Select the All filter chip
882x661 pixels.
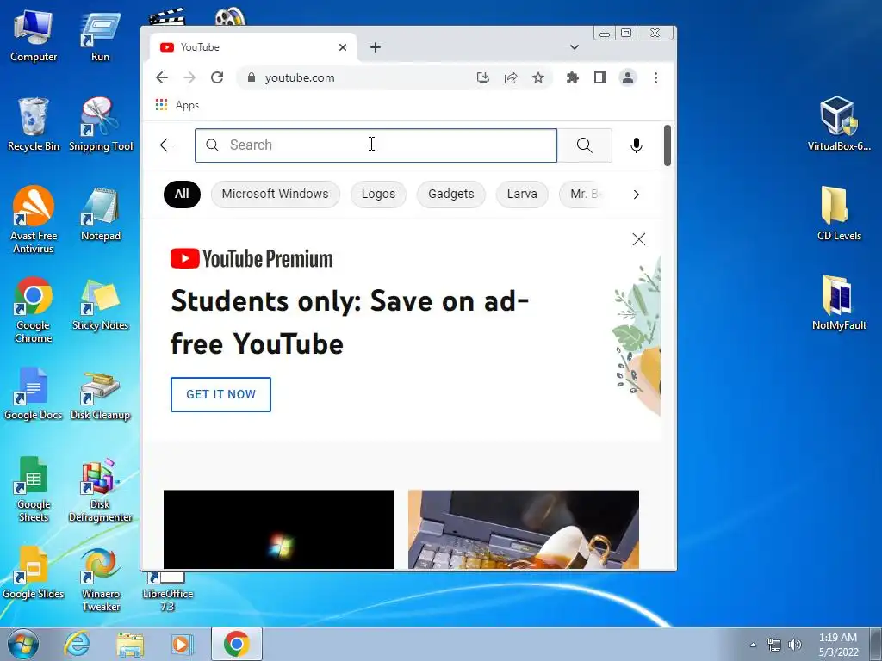point(182,194)
